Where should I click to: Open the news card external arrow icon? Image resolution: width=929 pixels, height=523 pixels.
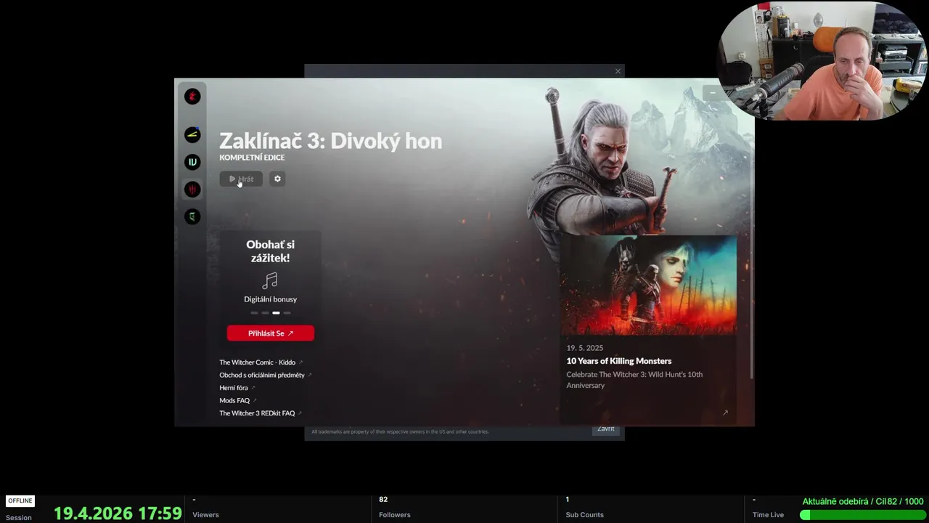tap(724, 413)
